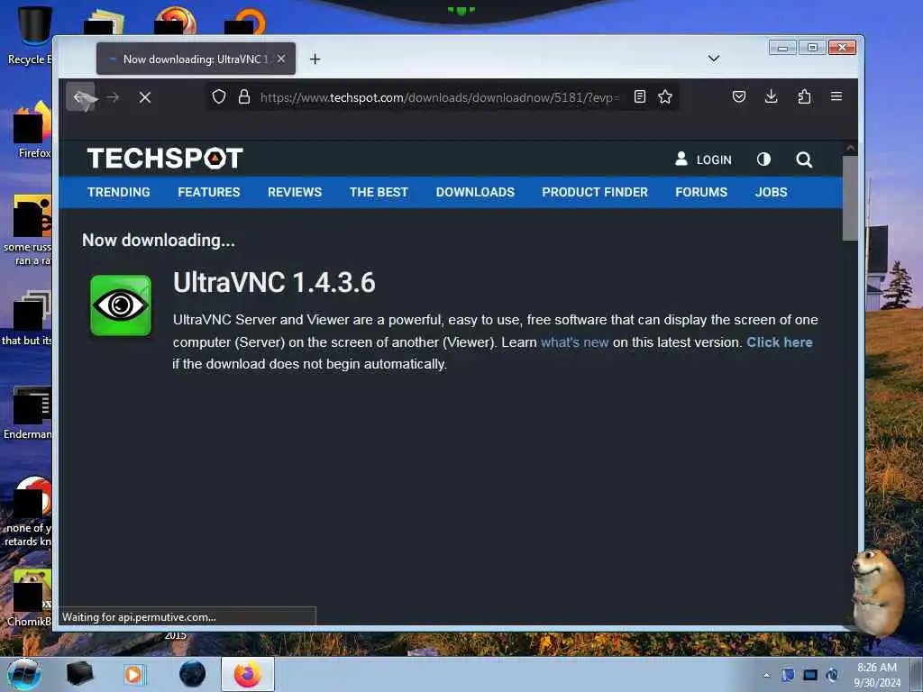The height and width of the screenshot is (692, 923).
Task: Open TechSpot search magnifier icon
Action: pos(804,159)
